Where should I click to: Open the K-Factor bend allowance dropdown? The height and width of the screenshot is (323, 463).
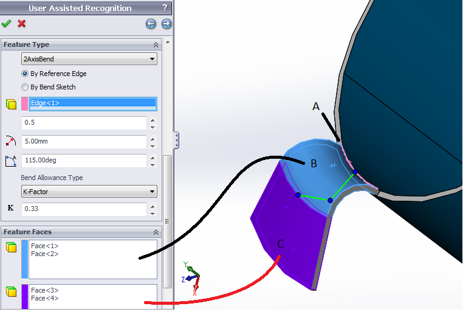89,192
